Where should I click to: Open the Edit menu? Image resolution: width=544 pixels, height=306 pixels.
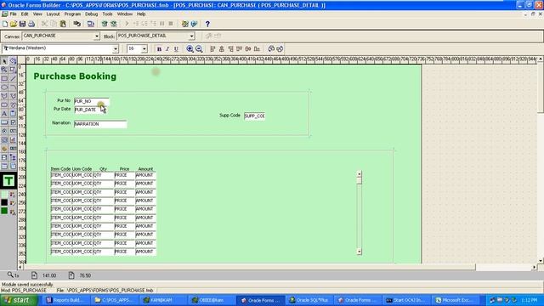point(25,14)
